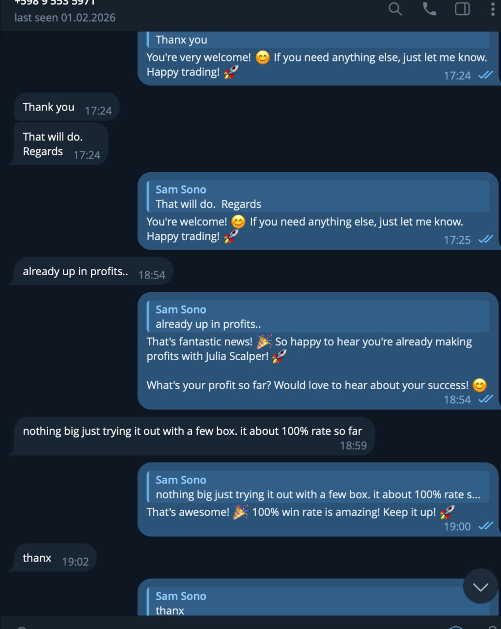Select the incoming "Thank you" message bubble
The image size is (501, 629).
tap(48, 107)
